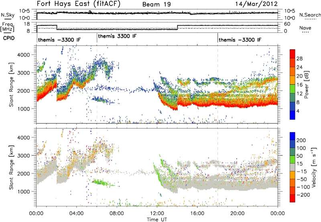Click the '16:00' time axis tick label
Viewport: 321px width, 222px height.
tap(197, 214)
